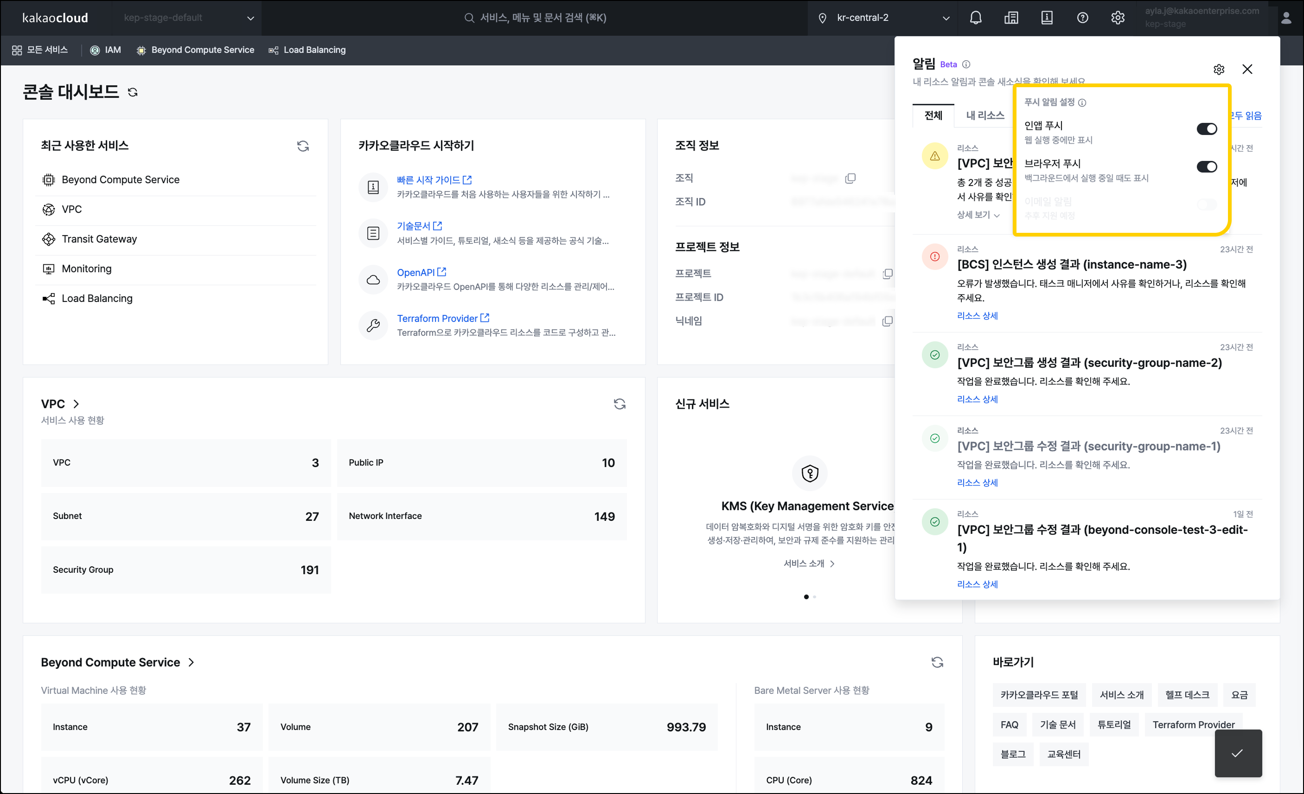Open Transit Gateway from recent services
The image size is (1304, 794).
(x=176, y=239)
